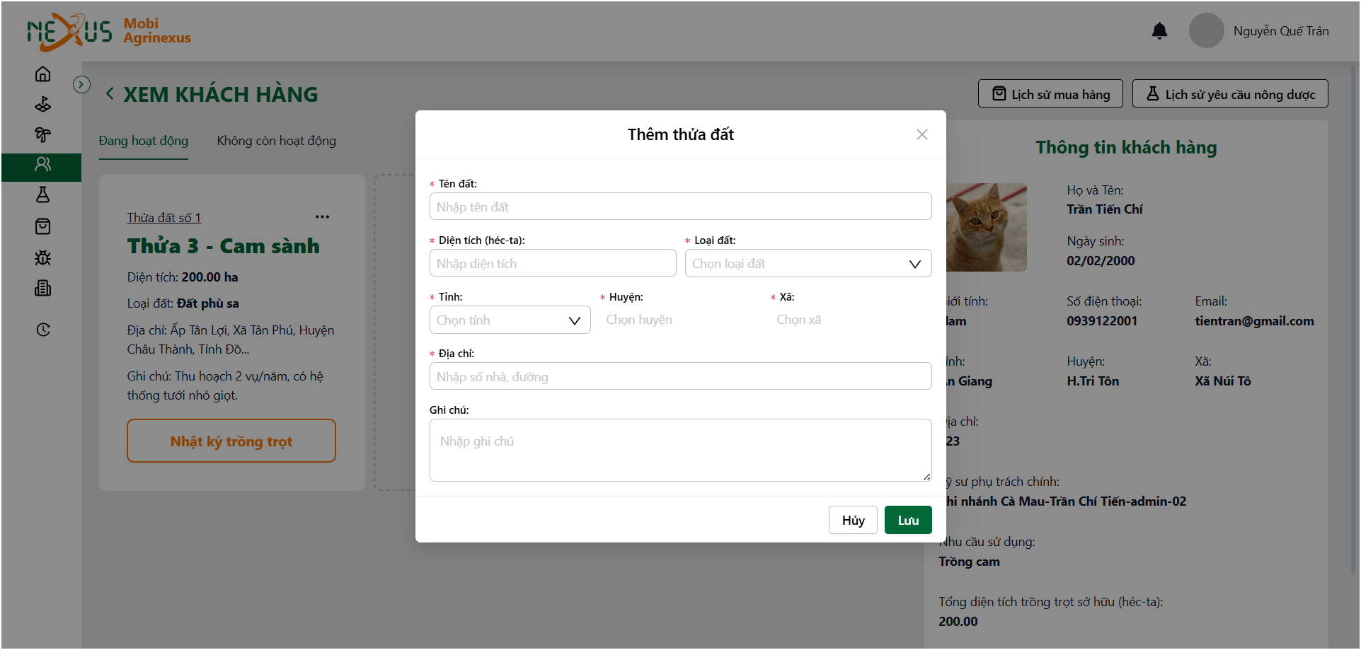This screenshot has height=650, width=1361.
Task: Open the Loại đất dropdown
Action: point(808,263)
